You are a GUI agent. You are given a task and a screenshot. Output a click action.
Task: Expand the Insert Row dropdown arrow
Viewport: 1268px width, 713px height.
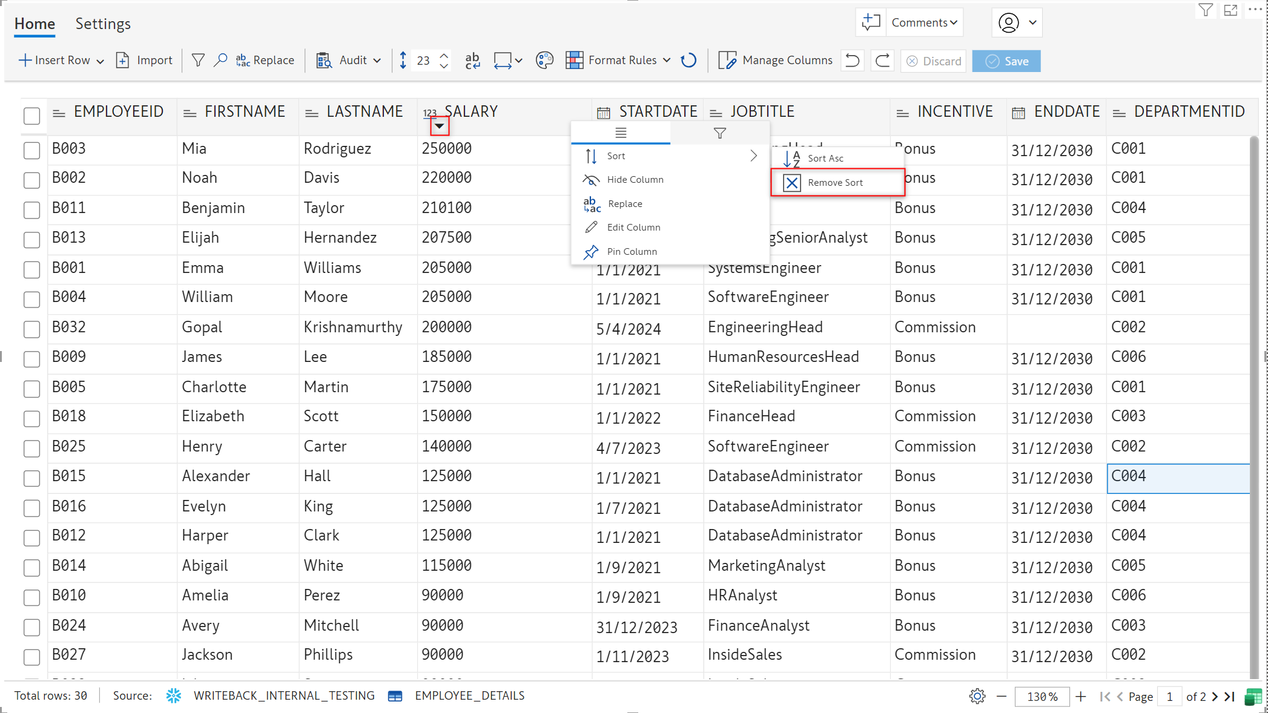pos(101,61)
